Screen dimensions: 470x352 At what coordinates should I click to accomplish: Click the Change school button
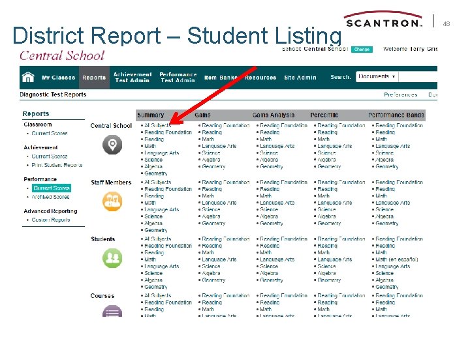(362, 50)
